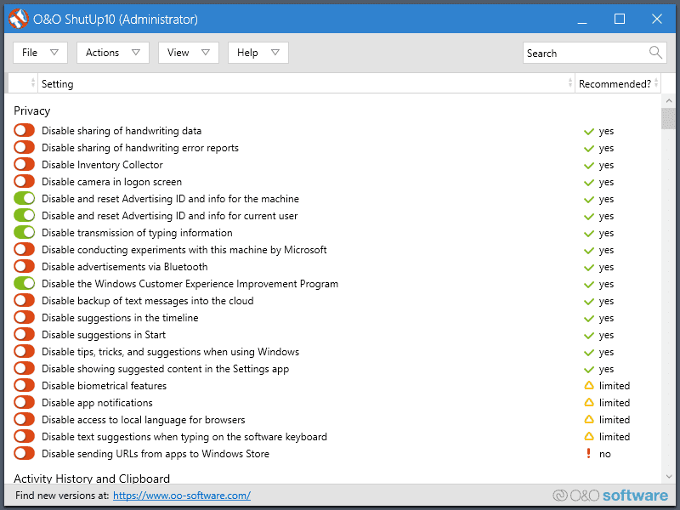
Task: Click yellow warning icon for biometrical features
Action: click(588, 385)
